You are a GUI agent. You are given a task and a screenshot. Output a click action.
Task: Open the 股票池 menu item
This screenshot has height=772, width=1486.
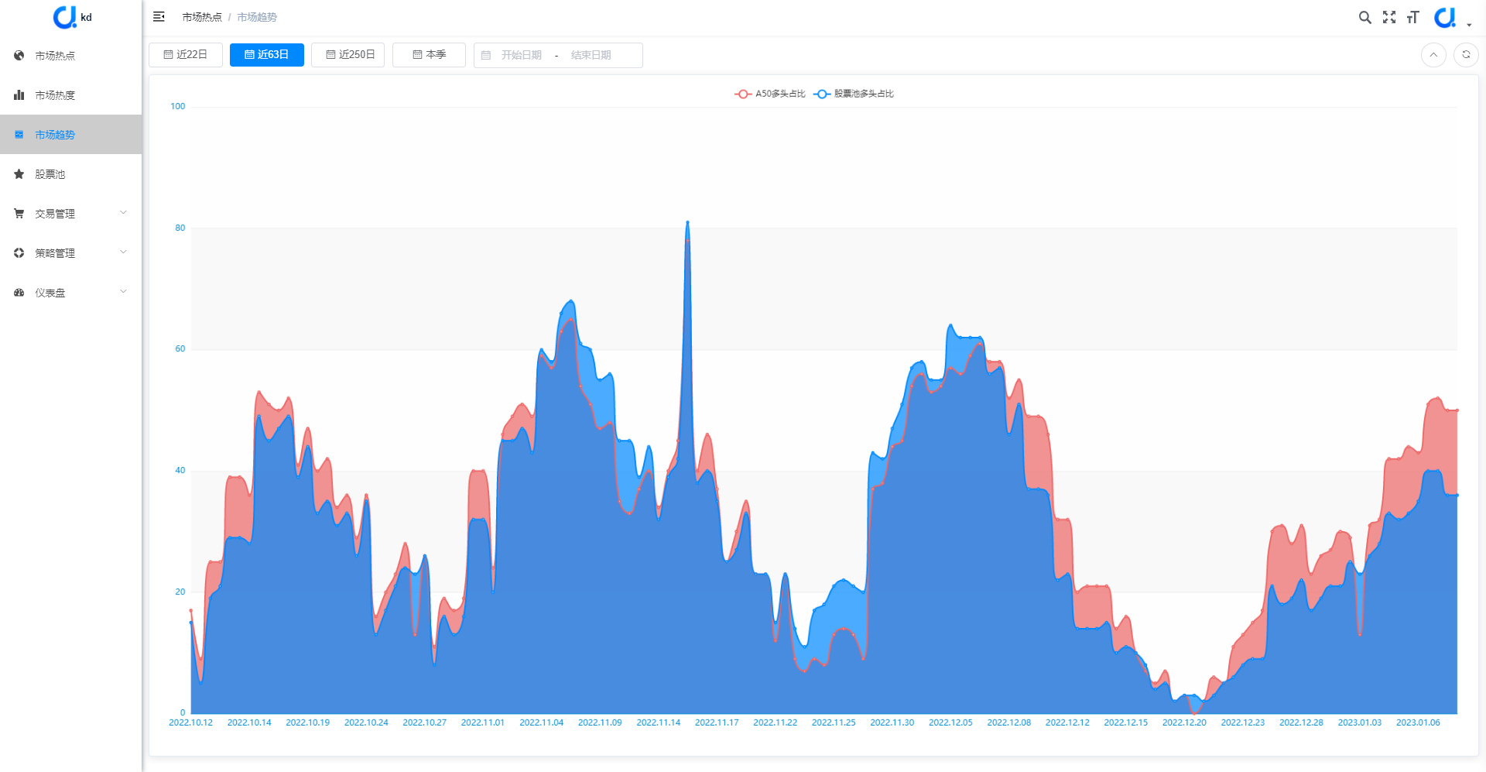point(70,174)
